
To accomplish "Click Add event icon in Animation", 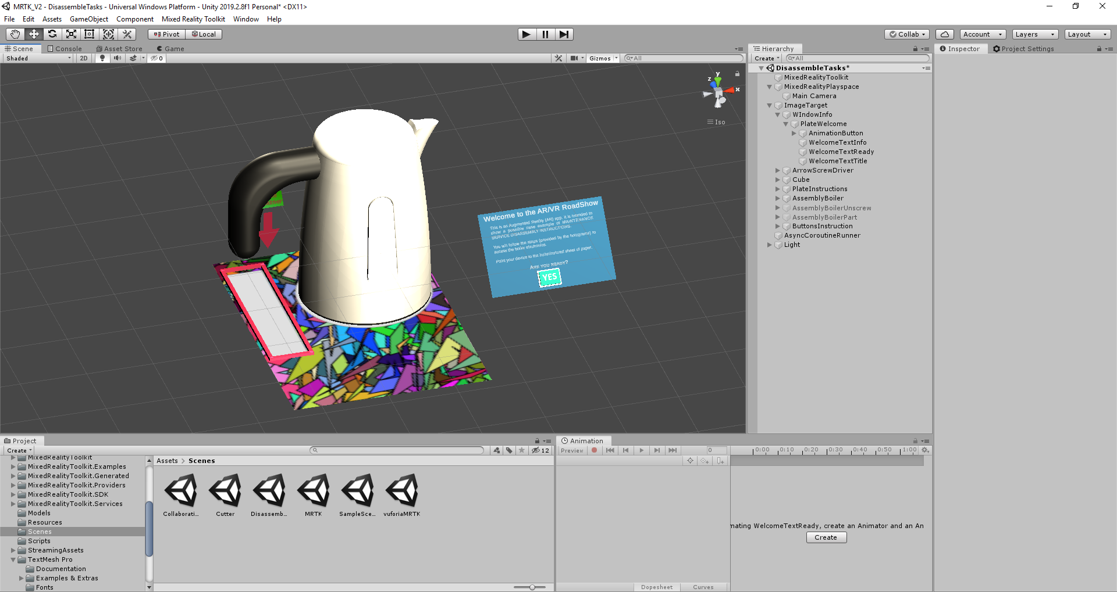I will point(720,461).
